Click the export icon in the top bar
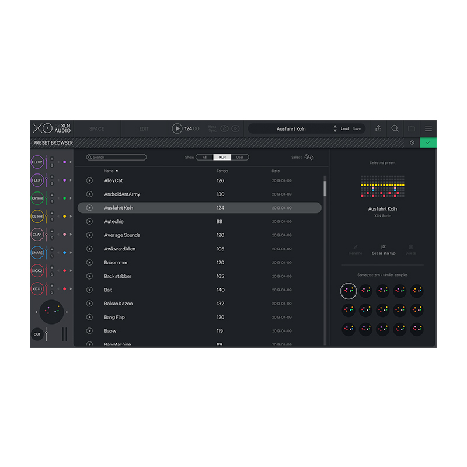 (378, 128)
